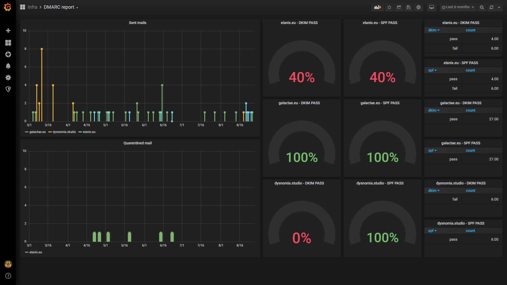Refresh the dashboard with the refresh icon

click(x=491, y=7)
